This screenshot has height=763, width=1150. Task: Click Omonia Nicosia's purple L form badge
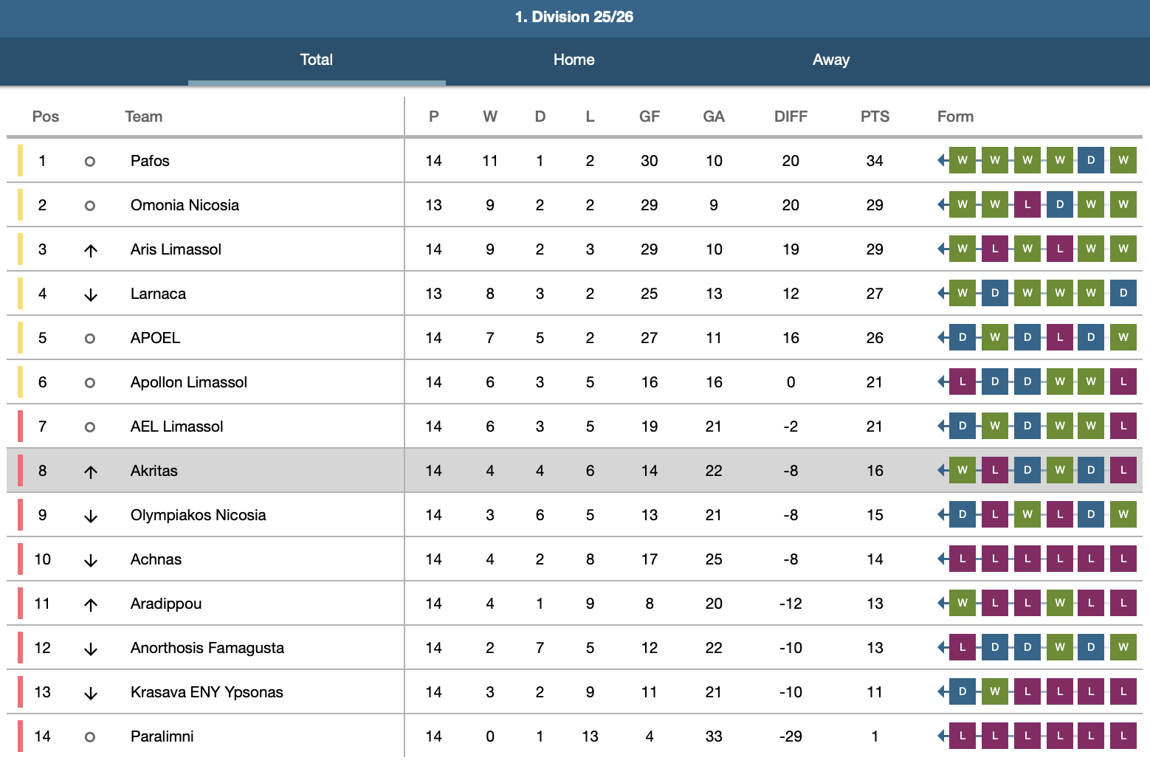tap(1027, 204)
